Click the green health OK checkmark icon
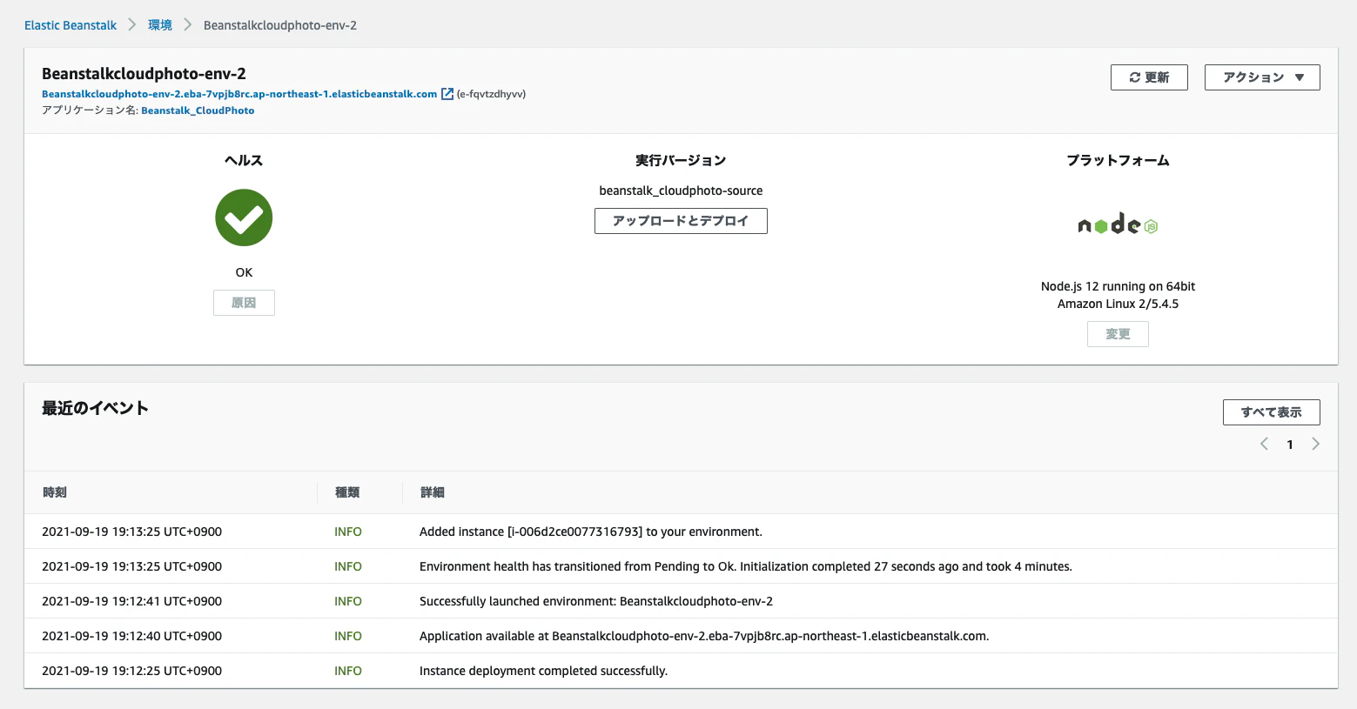Viewport: 1357px width, 709px height. [x=244, y=217]
